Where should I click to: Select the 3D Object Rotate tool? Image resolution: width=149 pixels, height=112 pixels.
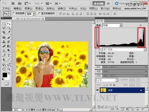point(4,65)
